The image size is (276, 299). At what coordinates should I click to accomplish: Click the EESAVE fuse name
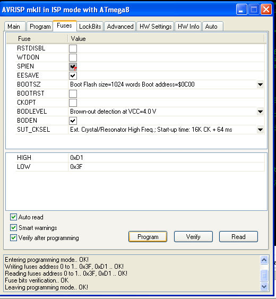click(x=28, y=75)
